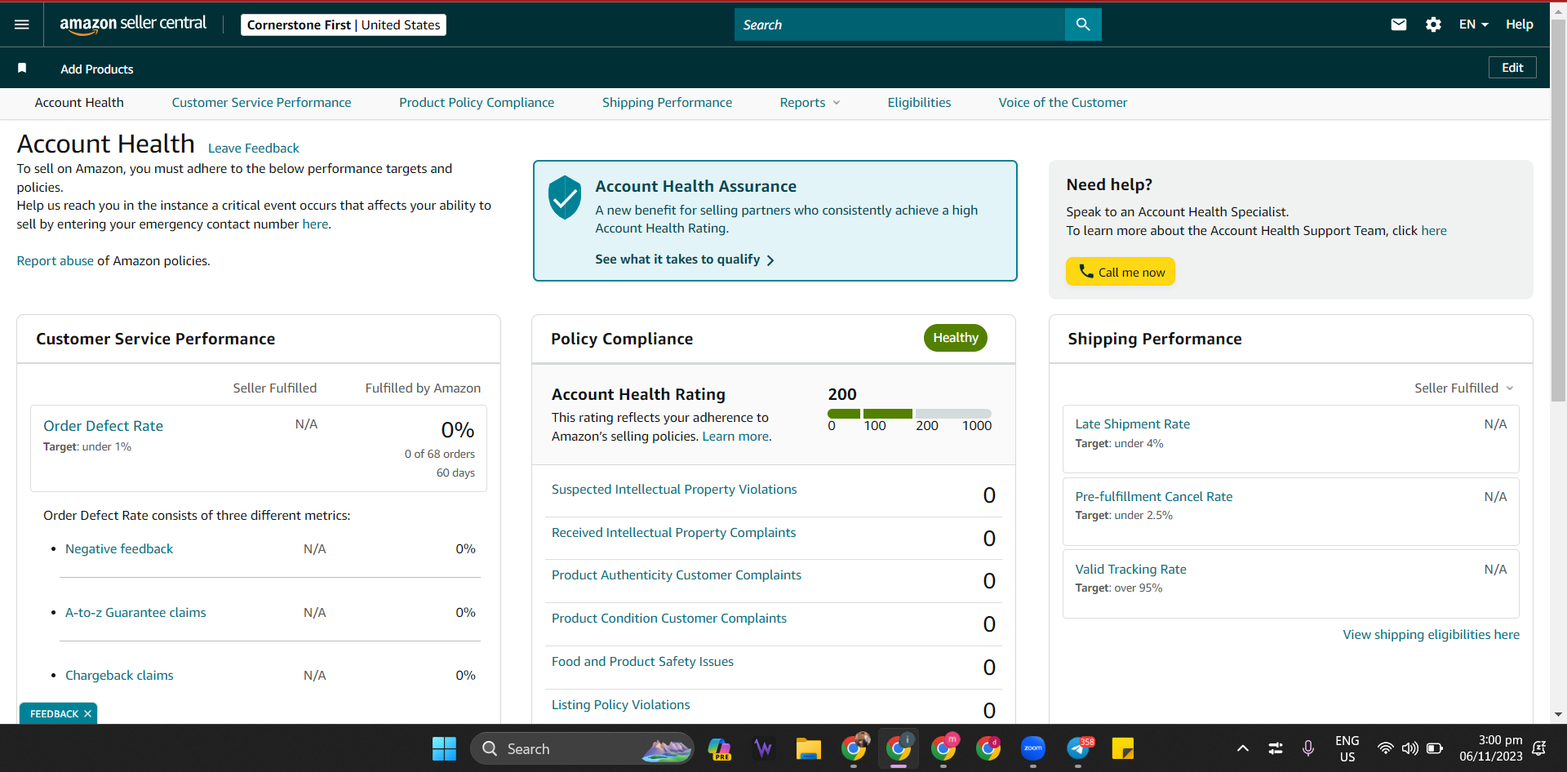
Task: Open Listing Policy Violations link
Action: click(x=620, y=705)
